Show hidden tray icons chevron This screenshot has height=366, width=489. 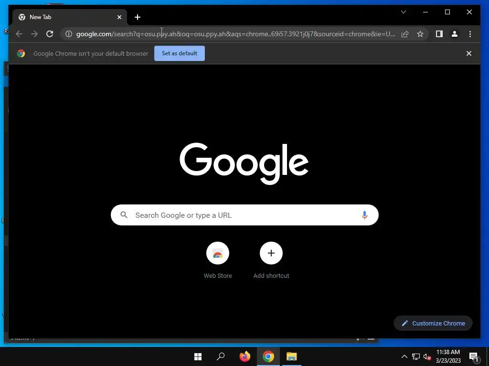coord(404,356)
